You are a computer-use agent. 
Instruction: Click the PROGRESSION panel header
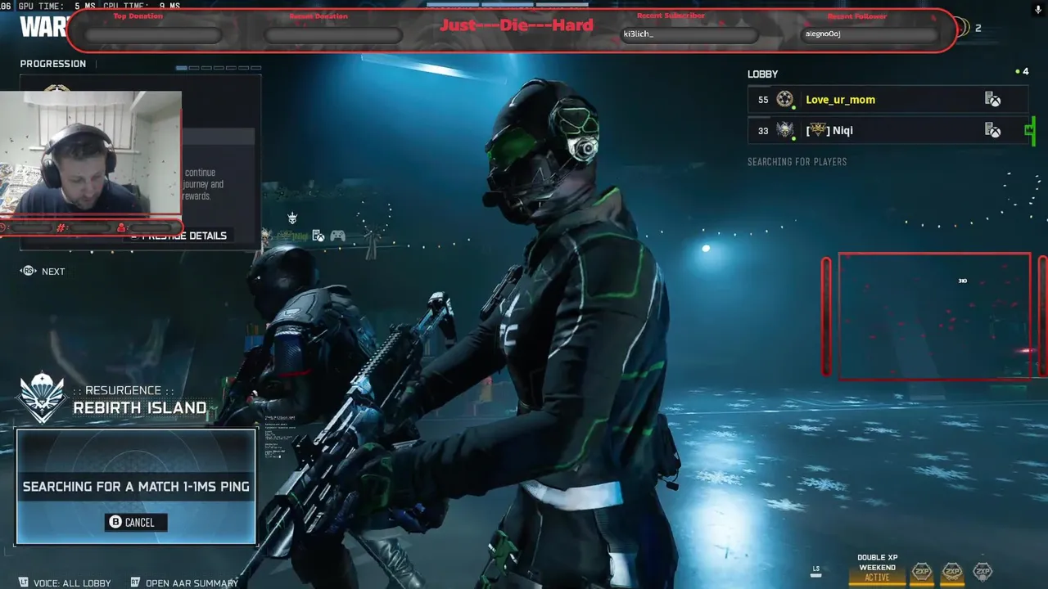click(53, 64)
